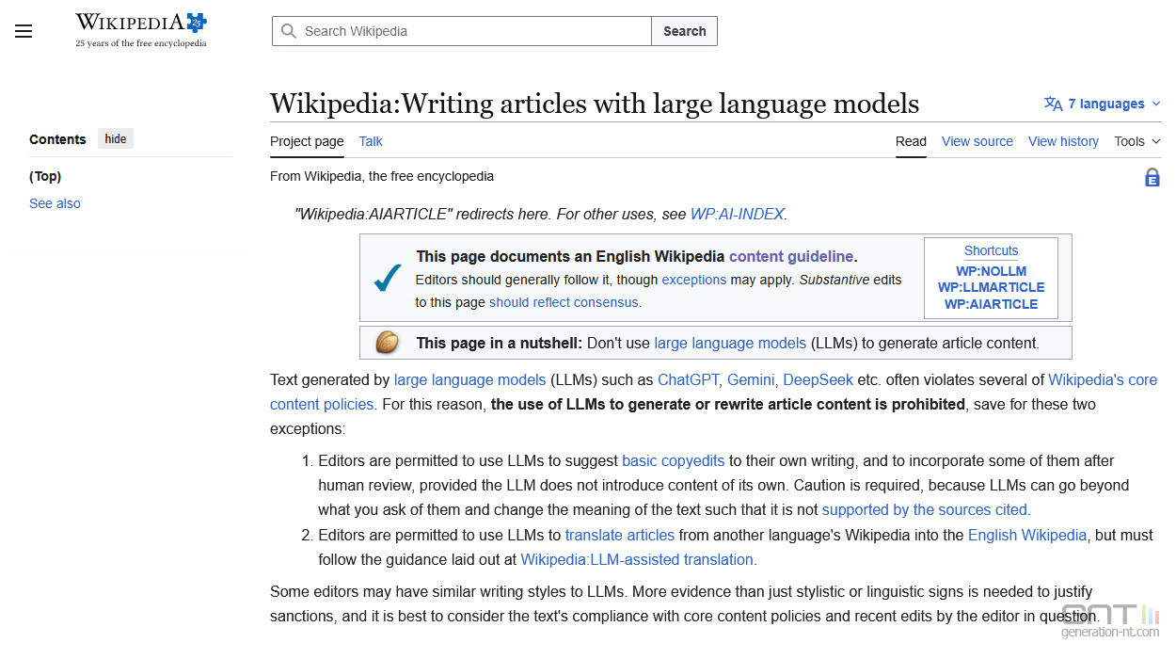This screenshot has width=1176, height=659.
Task: Open the hamburger main menu
Action: coord(24,31)
